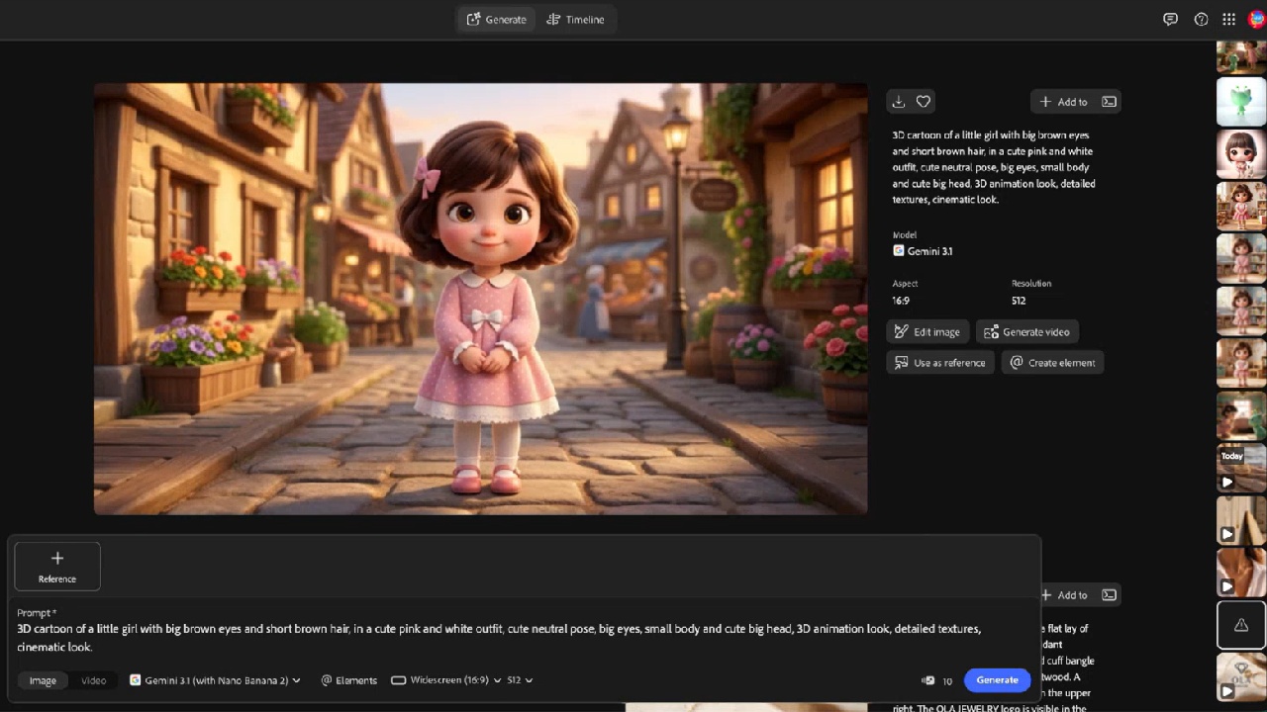Open the apps grid launcher
1267x712 pixels.
click(x=1229, y=19)
